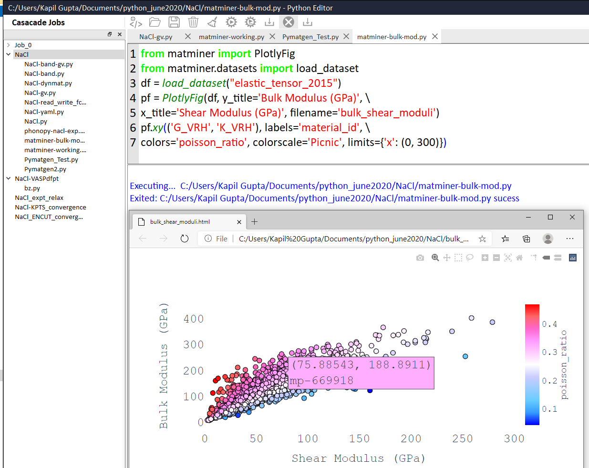Image resolution: width=589 pixels, height=468 pixels.
Task: Open a new browser tab
Action: point(255,221)
